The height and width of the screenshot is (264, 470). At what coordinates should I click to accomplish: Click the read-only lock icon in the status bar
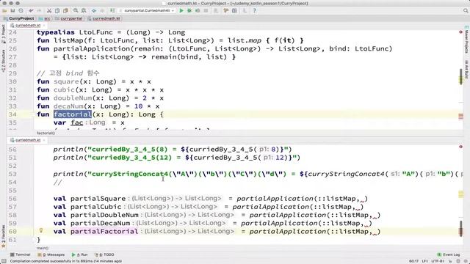450,261
